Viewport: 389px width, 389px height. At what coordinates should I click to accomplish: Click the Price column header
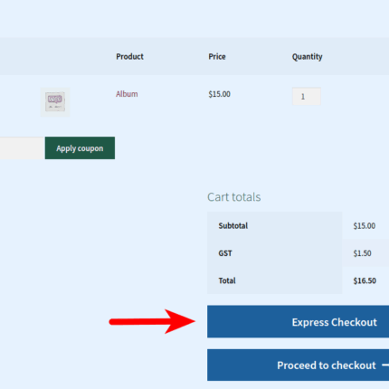217,57
